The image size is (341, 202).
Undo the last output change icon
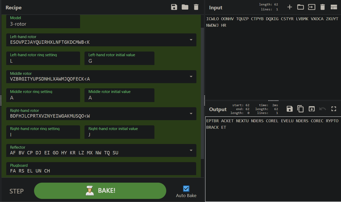(323, 109)
